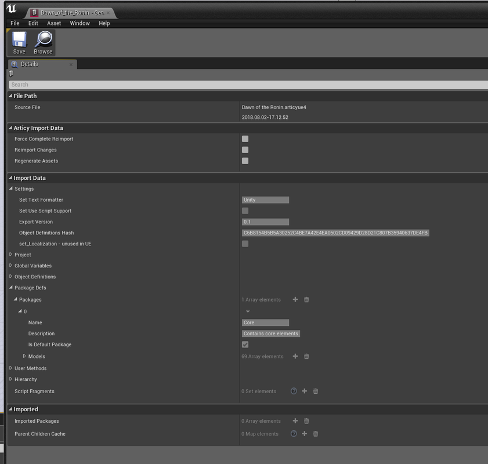Close the Details tab
Image resolution: width=488 pixels, height=464 pixels.
click(x=71, y=64)
